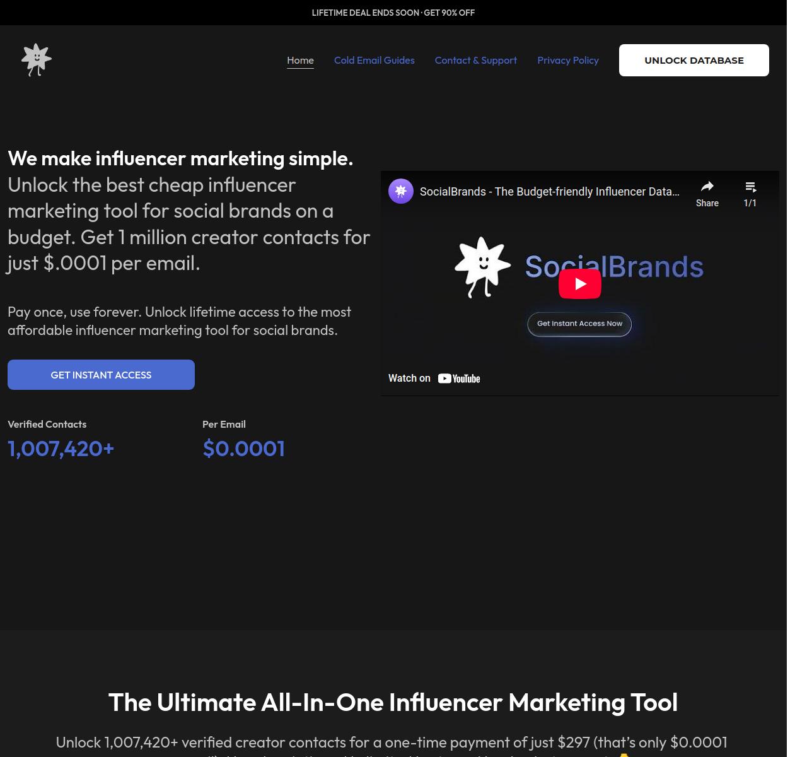
Task: Open the video title link
Action: tap(550, 191)
